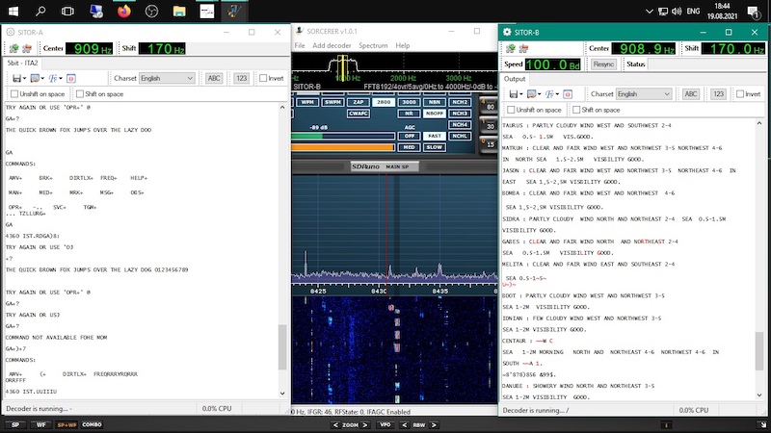
Task: Open the Add decoder menu in Sorcerer
Action: point(332,45)
